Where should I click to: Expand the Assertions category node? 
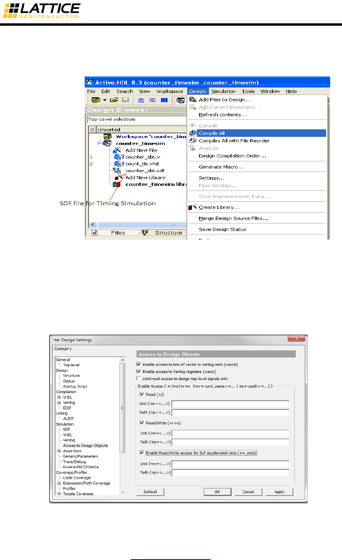pos(59,451)
